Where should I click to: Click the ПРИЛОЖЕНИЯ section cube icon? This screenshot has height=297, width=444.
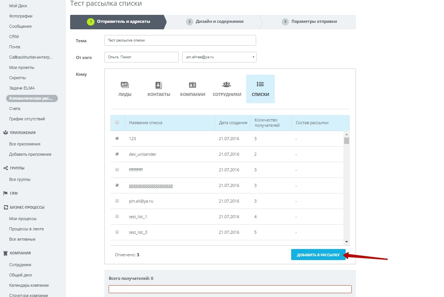pyautogui.click(x=5, y=133)
